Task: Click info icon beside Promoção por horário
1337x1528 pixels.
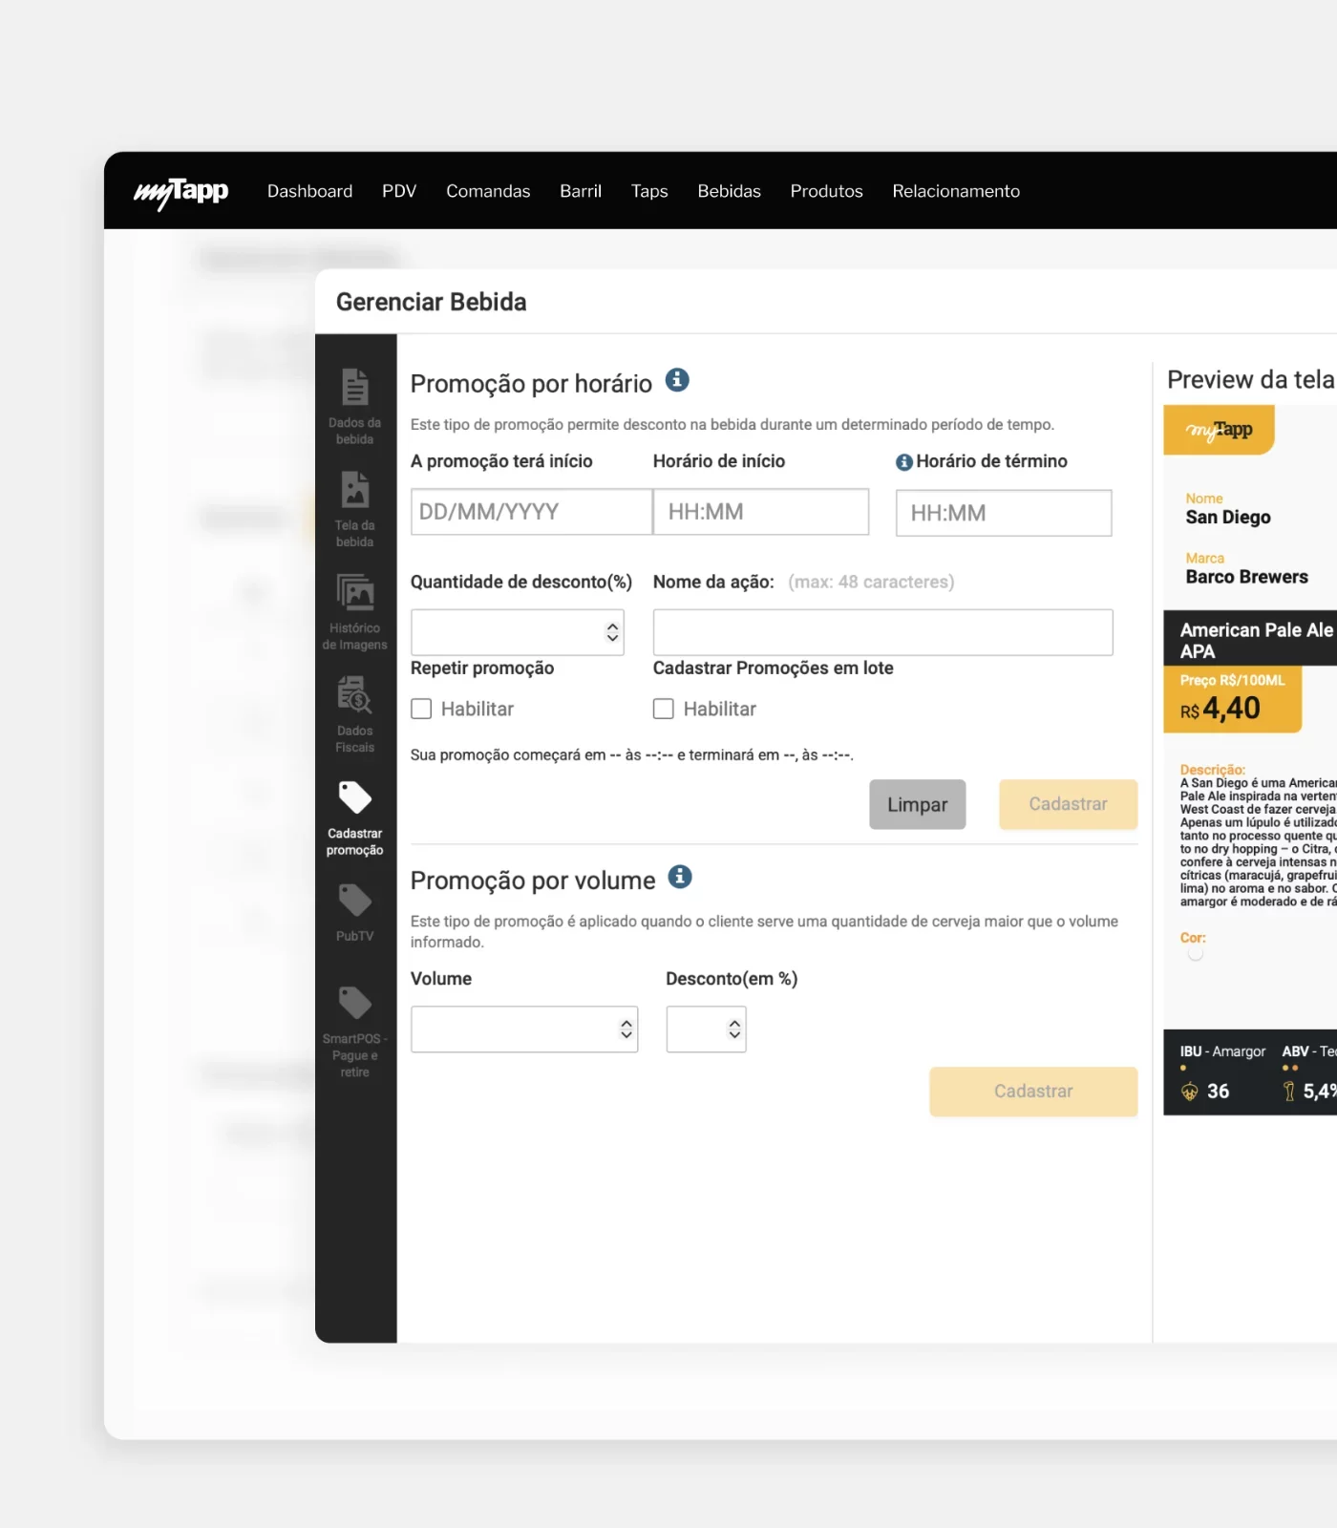Action: (677, 380)
